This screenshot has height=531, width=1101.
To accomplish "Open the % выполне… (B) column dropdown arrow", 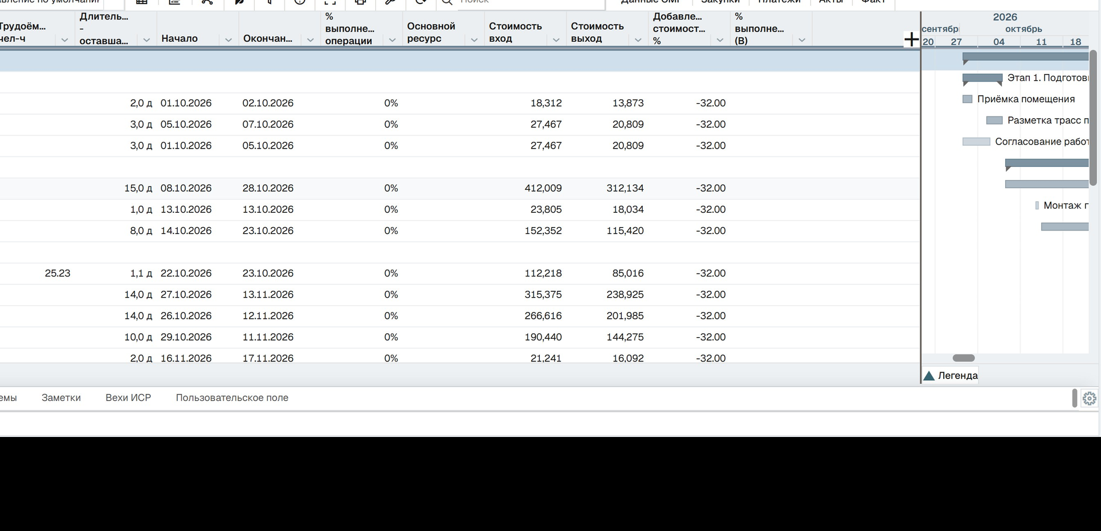I will pyautogui.click(x=802, y=40).
